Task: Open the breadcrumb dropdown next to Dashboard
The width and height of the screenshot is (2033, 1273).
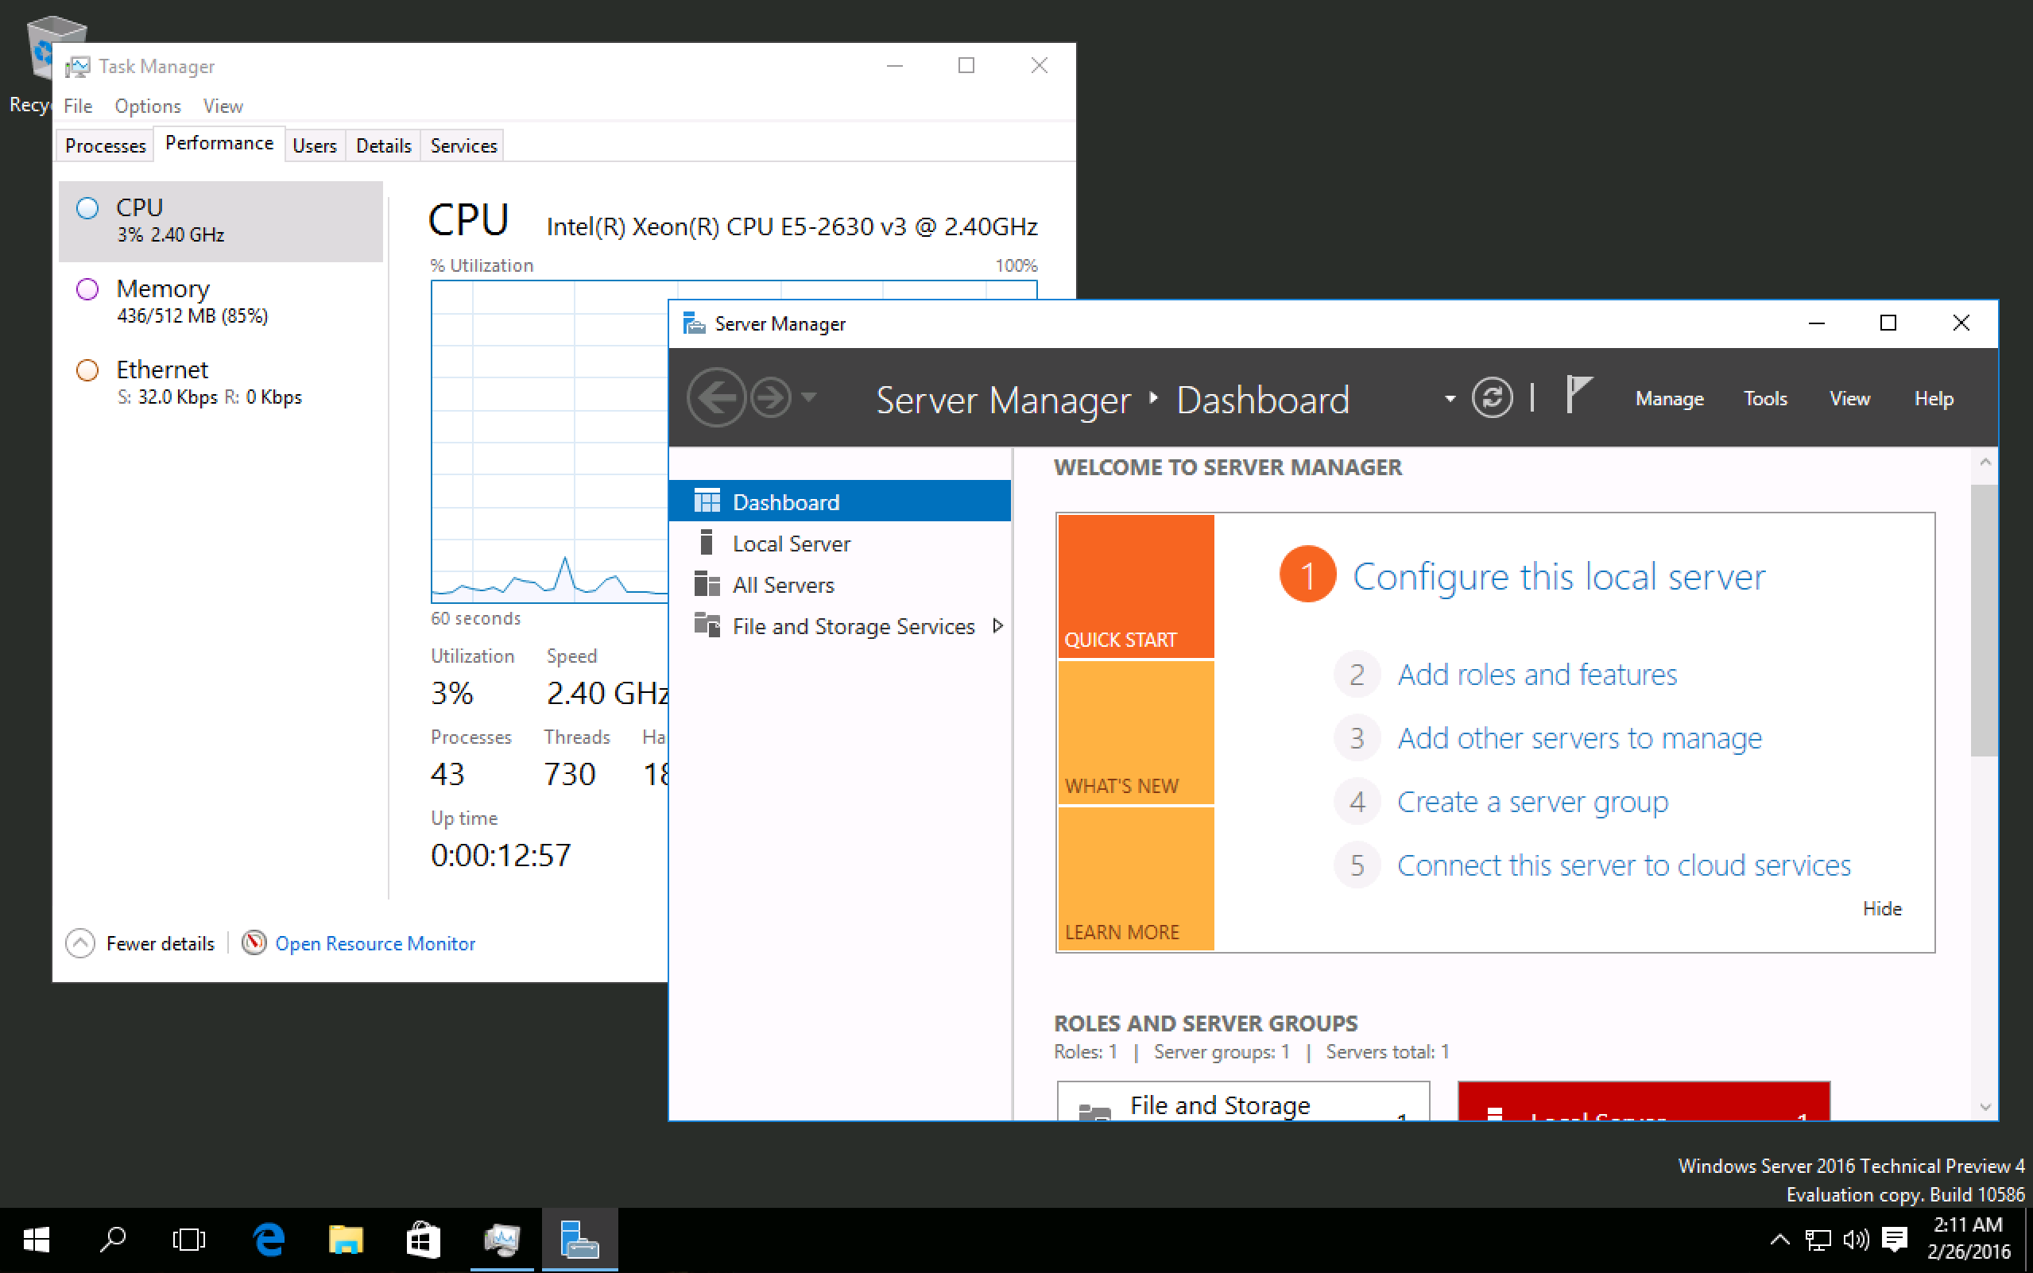Action: coord(1450,400)
